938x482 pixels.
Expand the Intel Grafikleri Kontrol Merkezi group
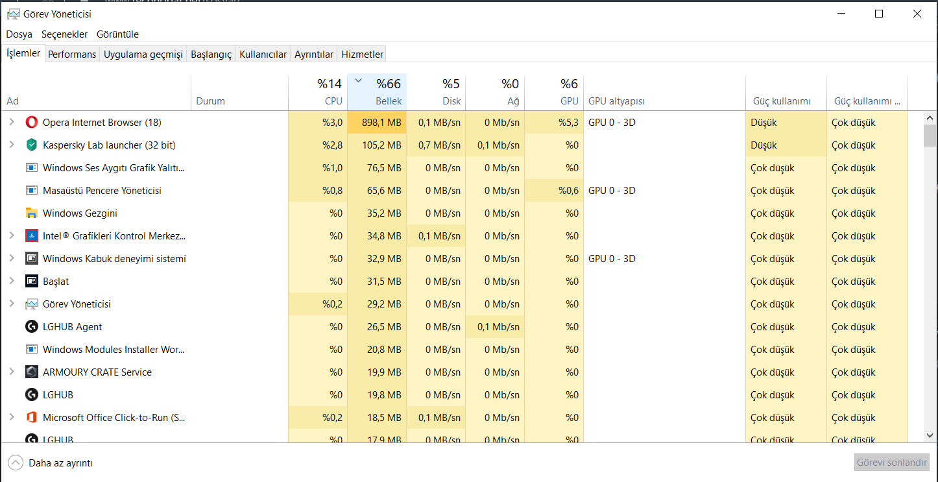(11, 235)
